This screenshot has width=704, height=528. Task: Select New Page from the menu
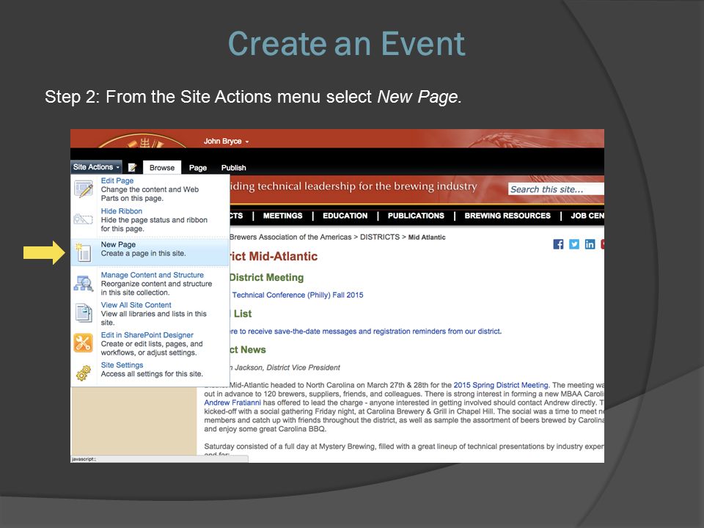[150, 252]
